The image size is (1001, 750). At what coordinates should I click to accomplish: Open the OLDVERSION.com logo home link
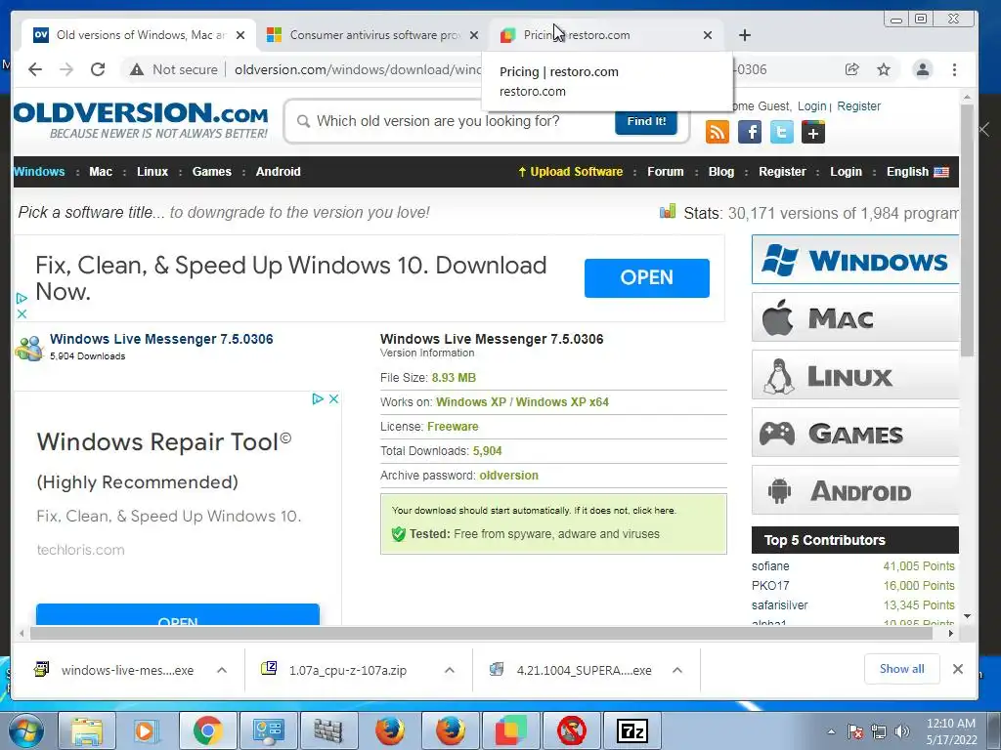tap(141, 120)
